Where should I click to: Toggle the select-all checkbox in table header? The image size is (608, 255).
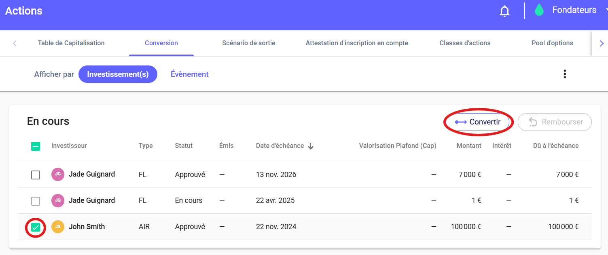point(36,146)
